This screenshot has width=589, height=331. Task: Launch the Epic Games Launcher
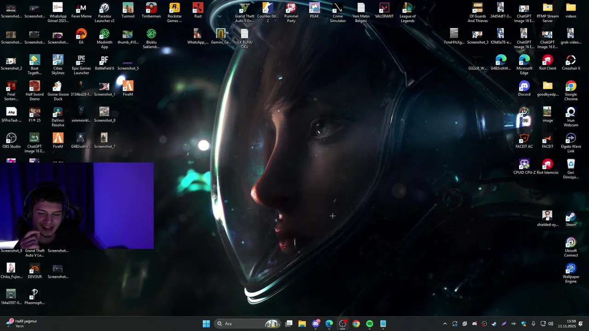point(81,65)
